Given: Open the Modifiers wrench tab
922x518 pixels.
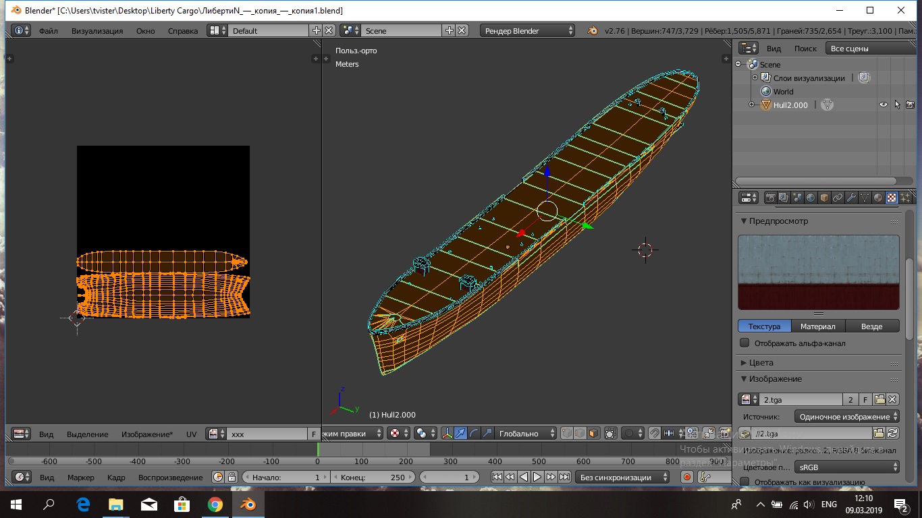Looking at the screenshot, I should point(851,198).
